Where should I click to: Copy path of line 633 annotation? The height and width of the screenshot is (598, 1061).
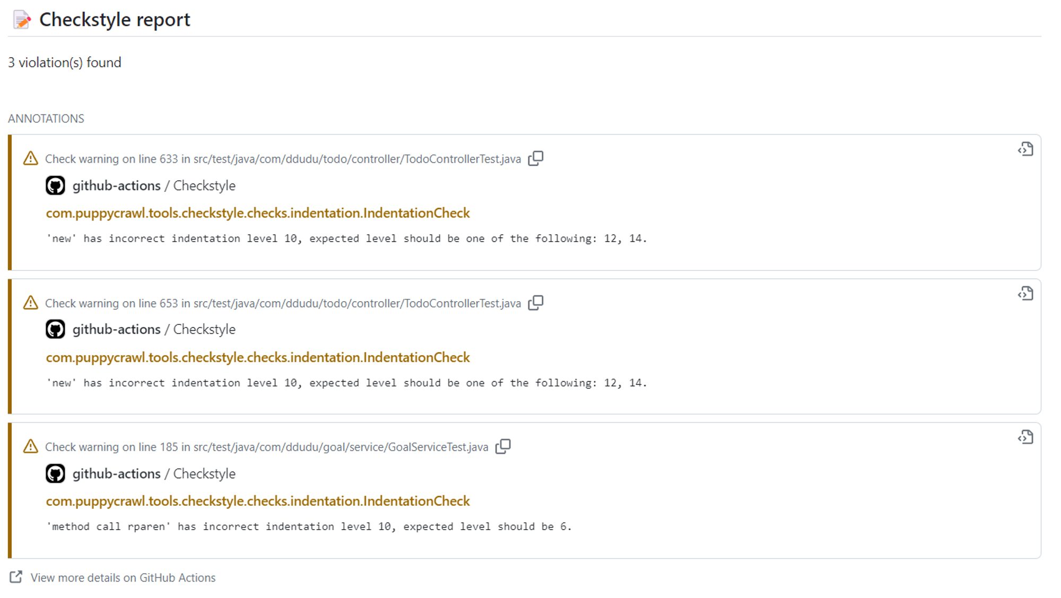[536, 159]
